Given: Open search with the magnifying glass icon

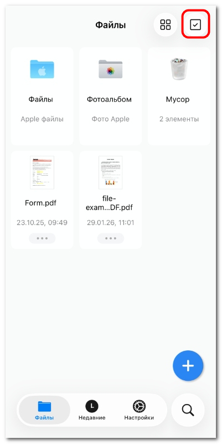Looking at the screenshot, I should coord(188,410).
